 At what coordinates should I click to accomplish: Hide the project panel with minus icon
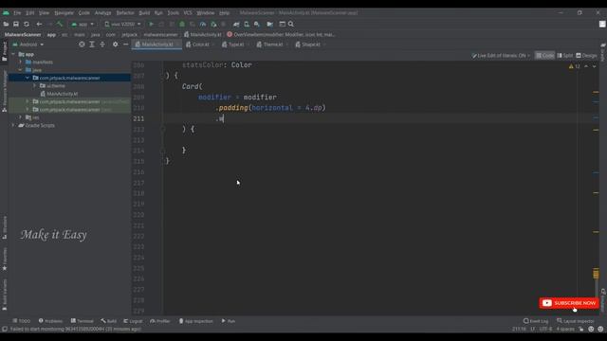[x=126, y=45]
